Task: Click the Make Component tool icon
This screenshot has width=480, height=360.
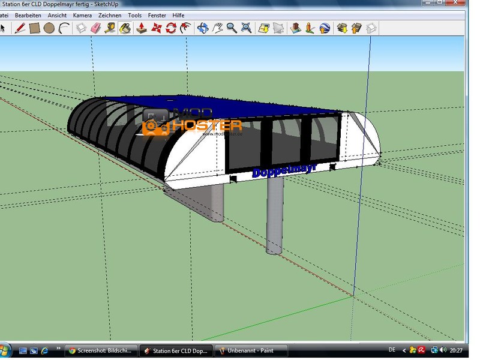Action: click(81, 28)
